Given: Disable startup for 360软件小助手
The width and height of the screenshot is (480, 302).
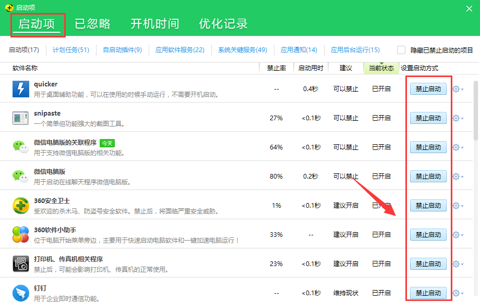Looking at the screenshot, I should click(428, 235).
